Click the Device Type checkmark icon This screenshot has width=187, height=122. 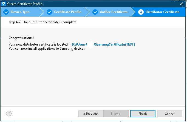click(x=6, y=12)
